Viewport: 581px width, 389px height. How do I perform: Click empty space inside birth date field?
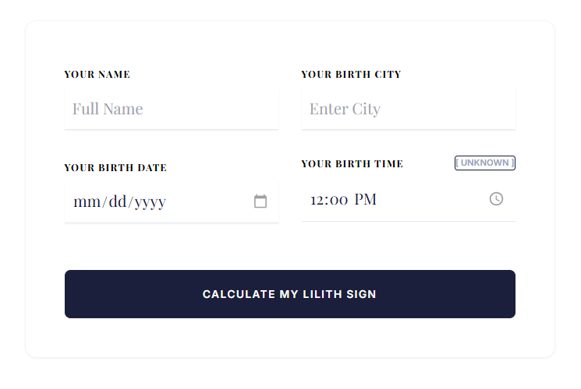(x=211, y=202)
